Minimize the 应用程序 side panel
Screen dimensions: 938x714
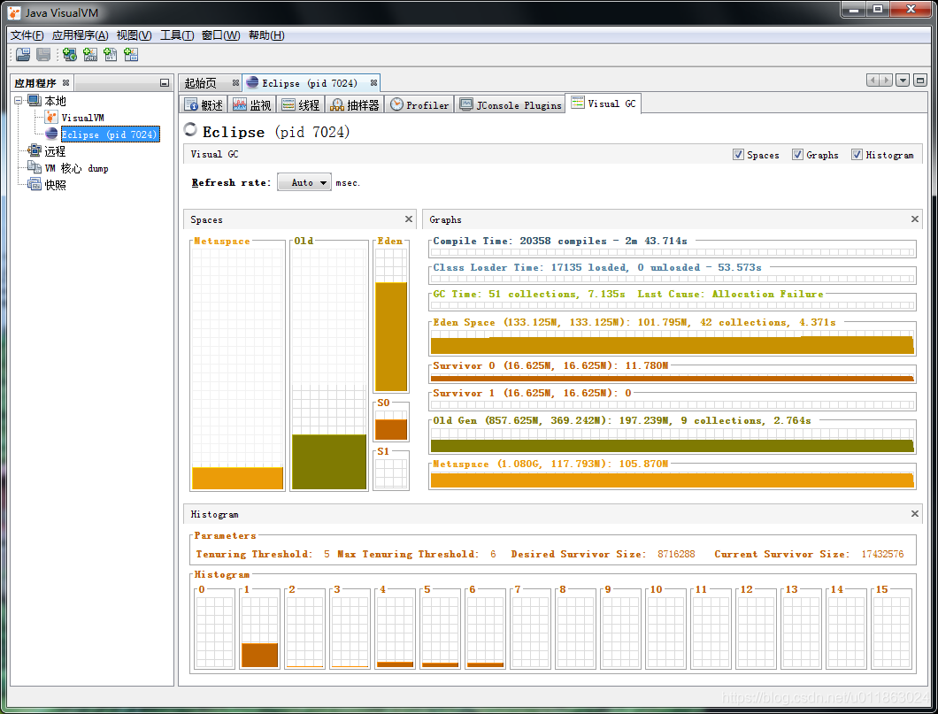(165, 83)
